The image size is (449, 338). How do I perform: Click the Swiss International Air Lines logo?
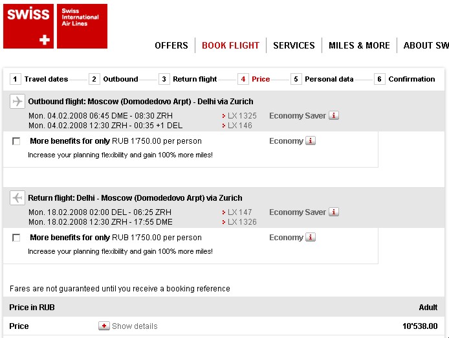pos(82,26)
